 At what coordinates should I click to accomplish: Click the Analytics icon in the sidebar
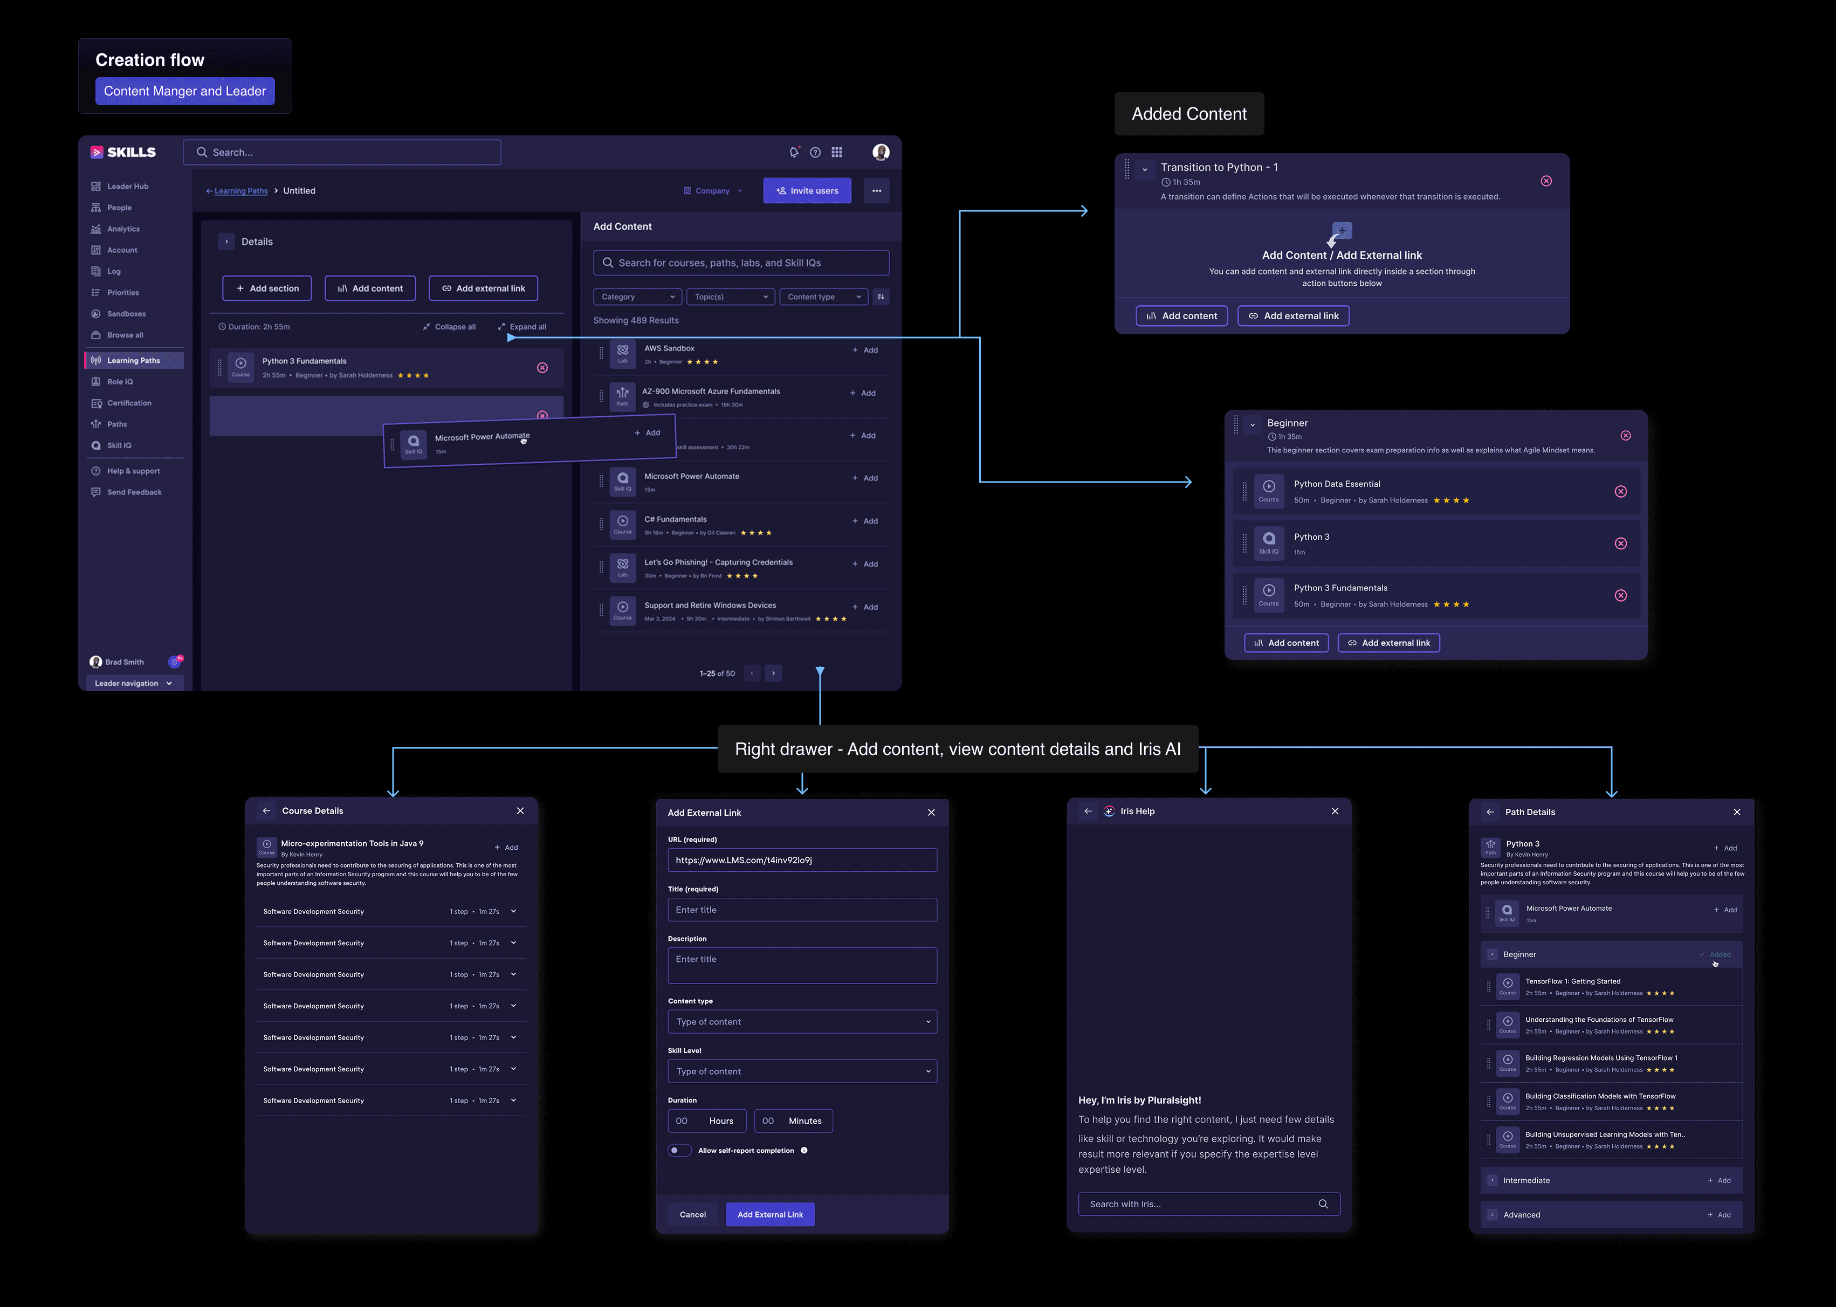96,229
